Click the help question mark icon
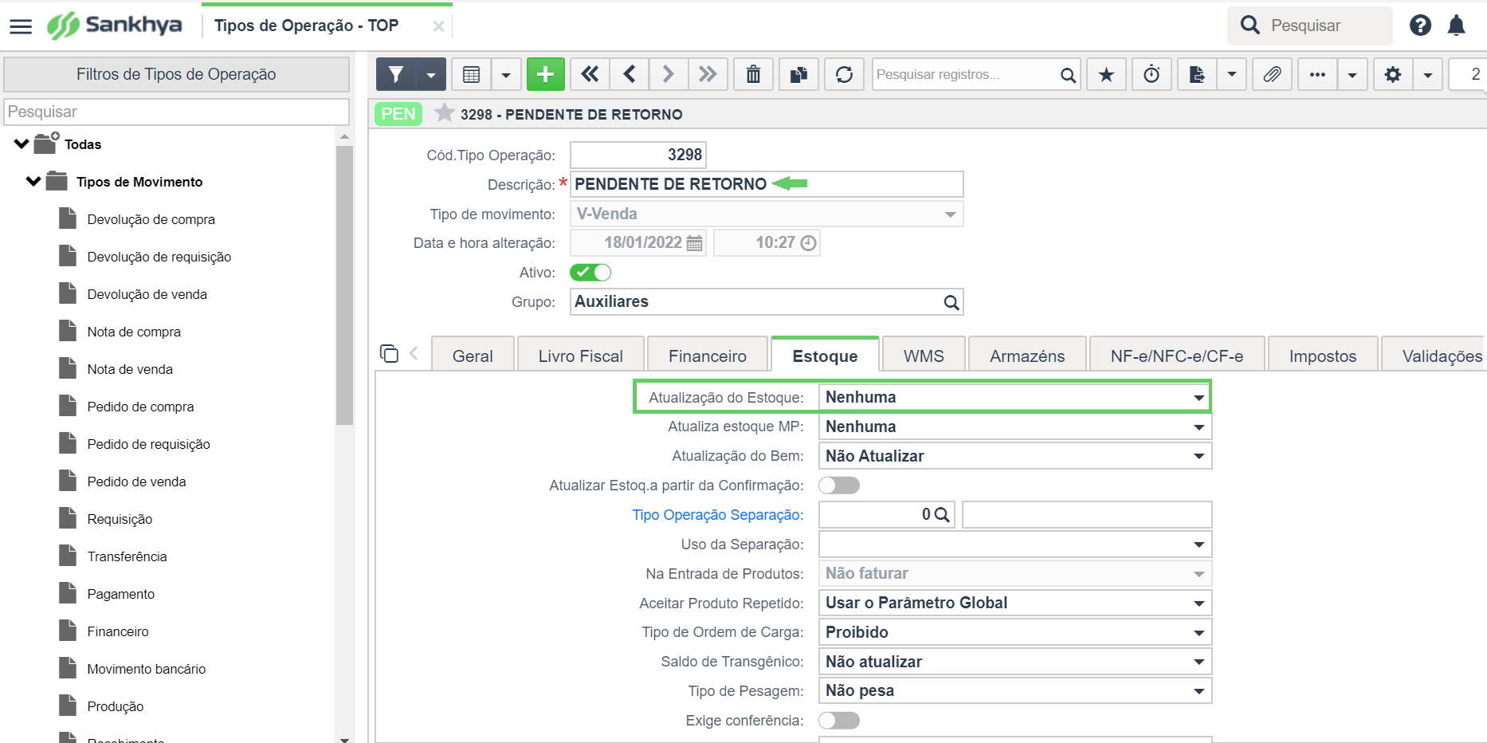Image resolution: width=1487 pixels, height=743 pixels. (x=1420, y=26)
